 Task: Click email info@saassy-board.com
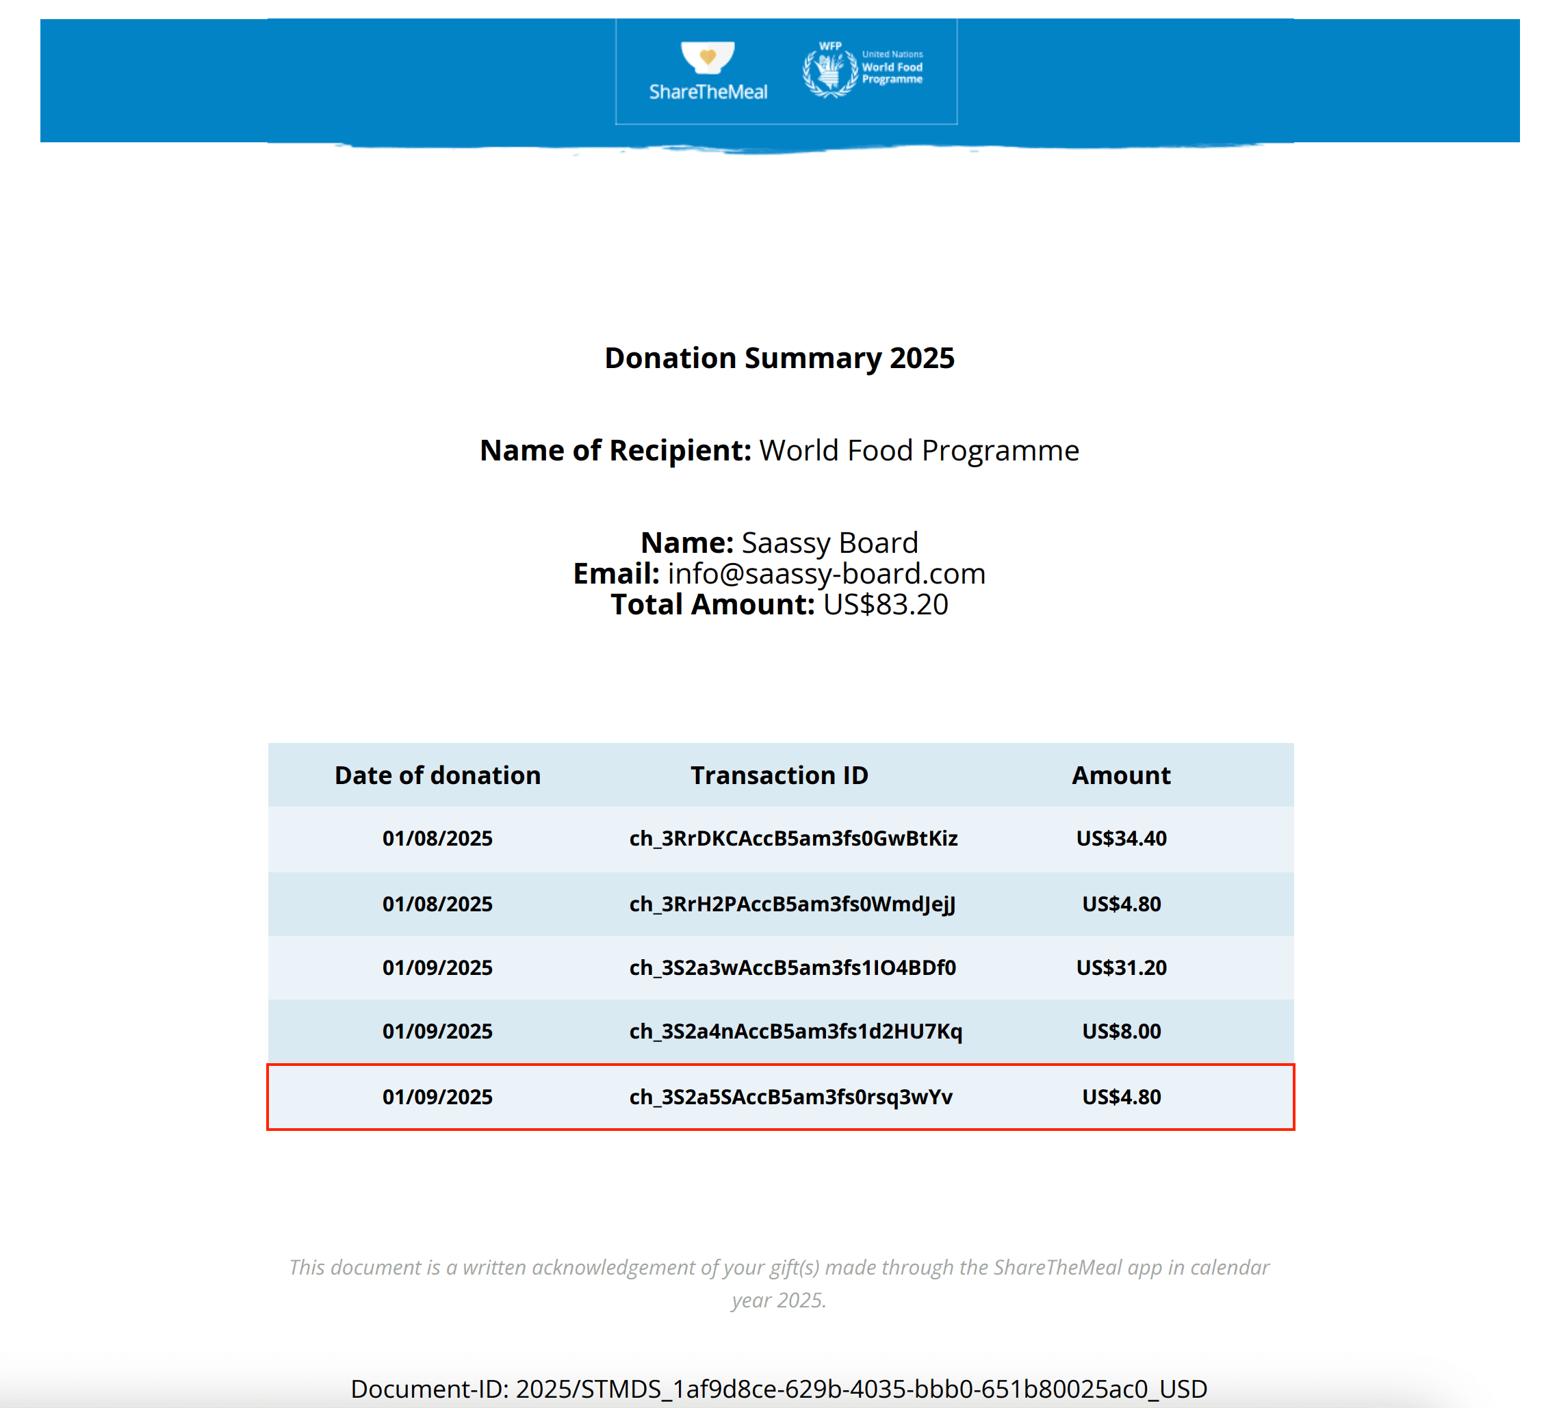point(827,574)
